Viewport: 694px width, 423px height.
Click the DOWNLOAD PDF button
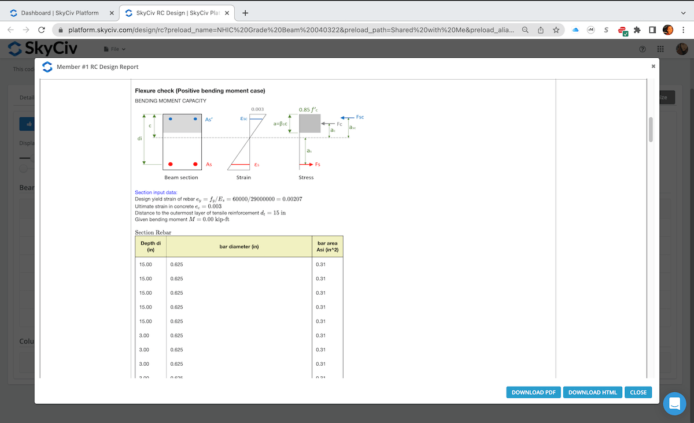(x=533, y=392)
